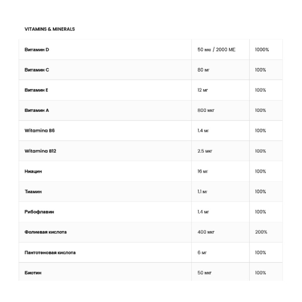Select the Рибофлавин row label
This screenshot has height=302, width=302.
(x=39, y=212)
